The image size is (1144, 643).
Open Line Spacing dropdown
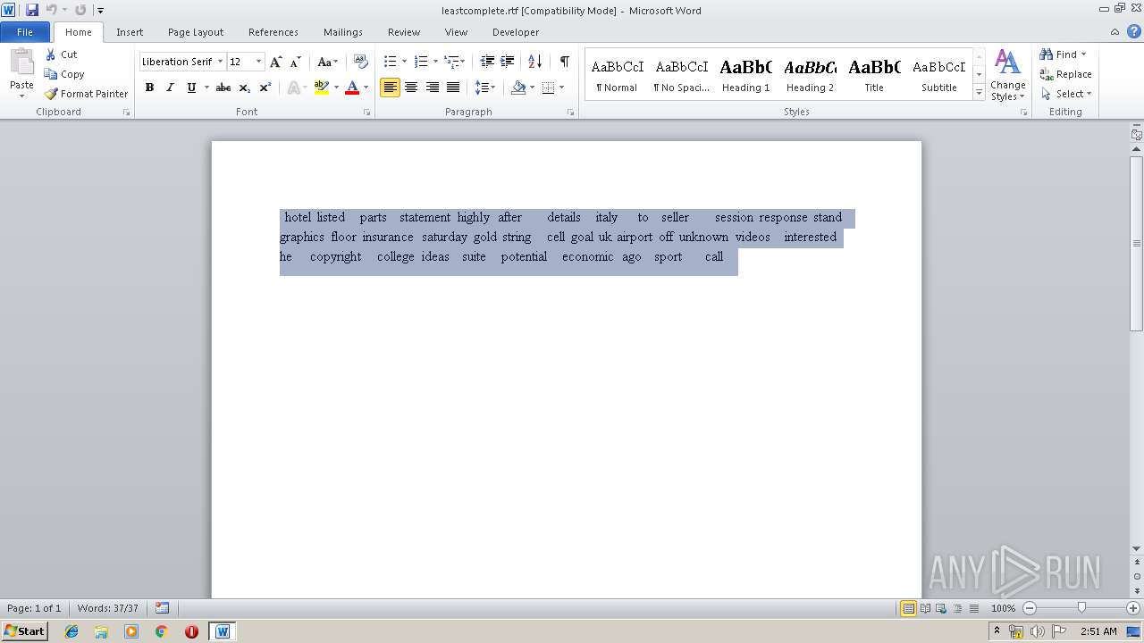[485, 88]
